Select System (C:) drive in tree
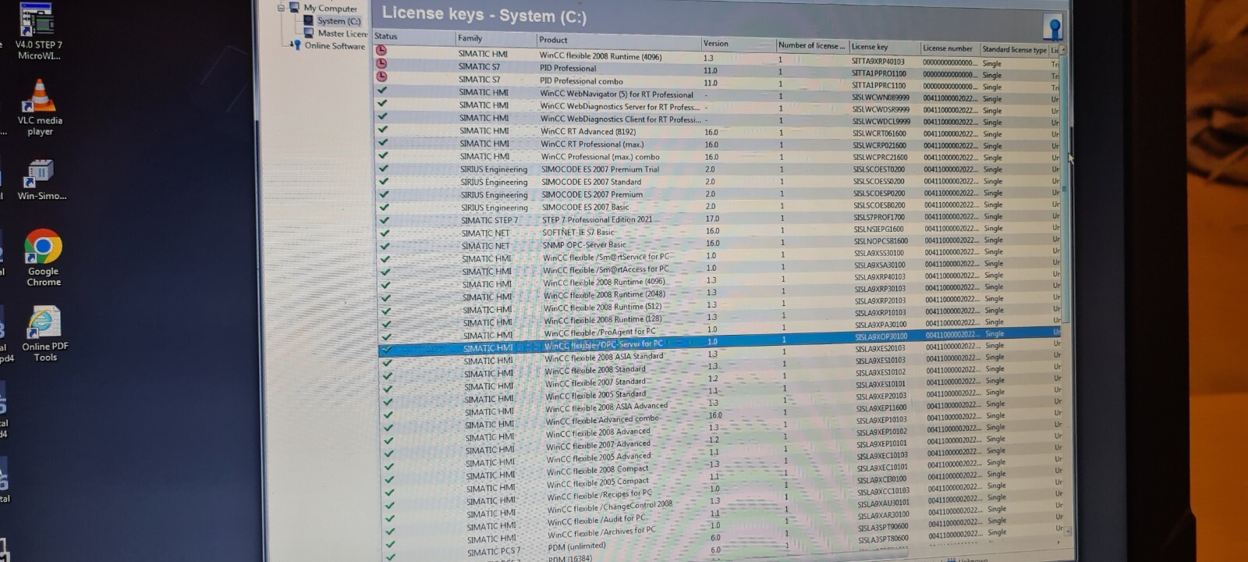Image resolution: width=1248 pixels, height=562 pixels. (339, 21)
